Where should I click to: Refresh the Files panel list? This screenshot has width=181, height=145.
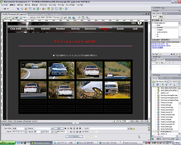[x=158, y=85]
